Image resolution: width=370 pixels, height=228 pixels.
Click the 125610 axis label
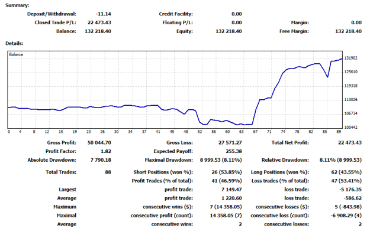pos(351,72)
